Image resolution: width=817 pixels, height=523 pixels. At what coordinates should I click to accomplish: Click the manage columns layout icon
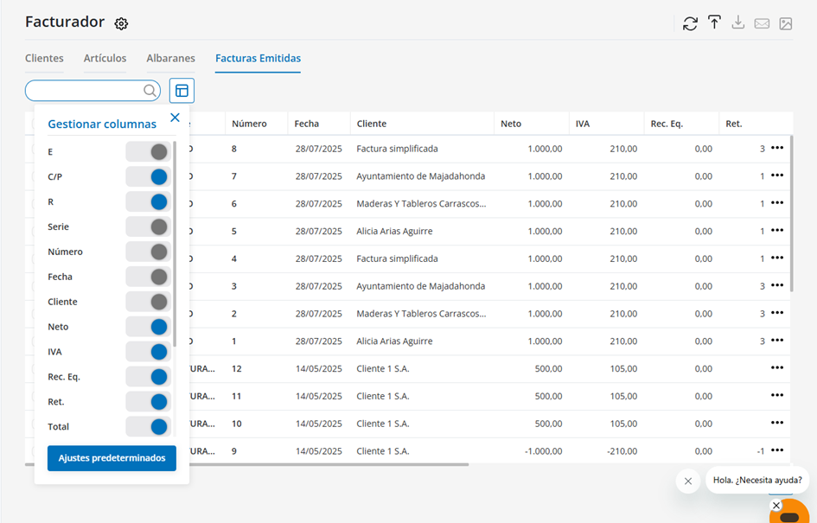[x=182, y=91]
